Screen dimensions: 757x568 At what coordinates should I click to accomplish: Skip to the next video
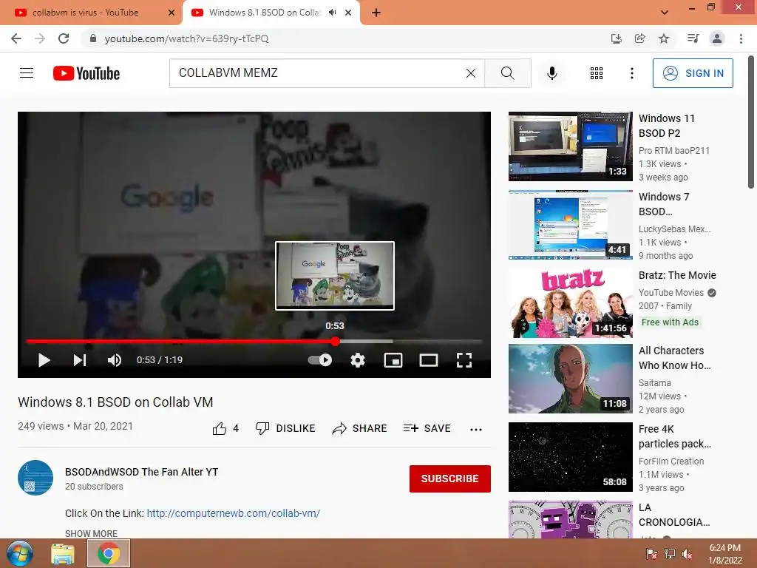coord(80,360)
